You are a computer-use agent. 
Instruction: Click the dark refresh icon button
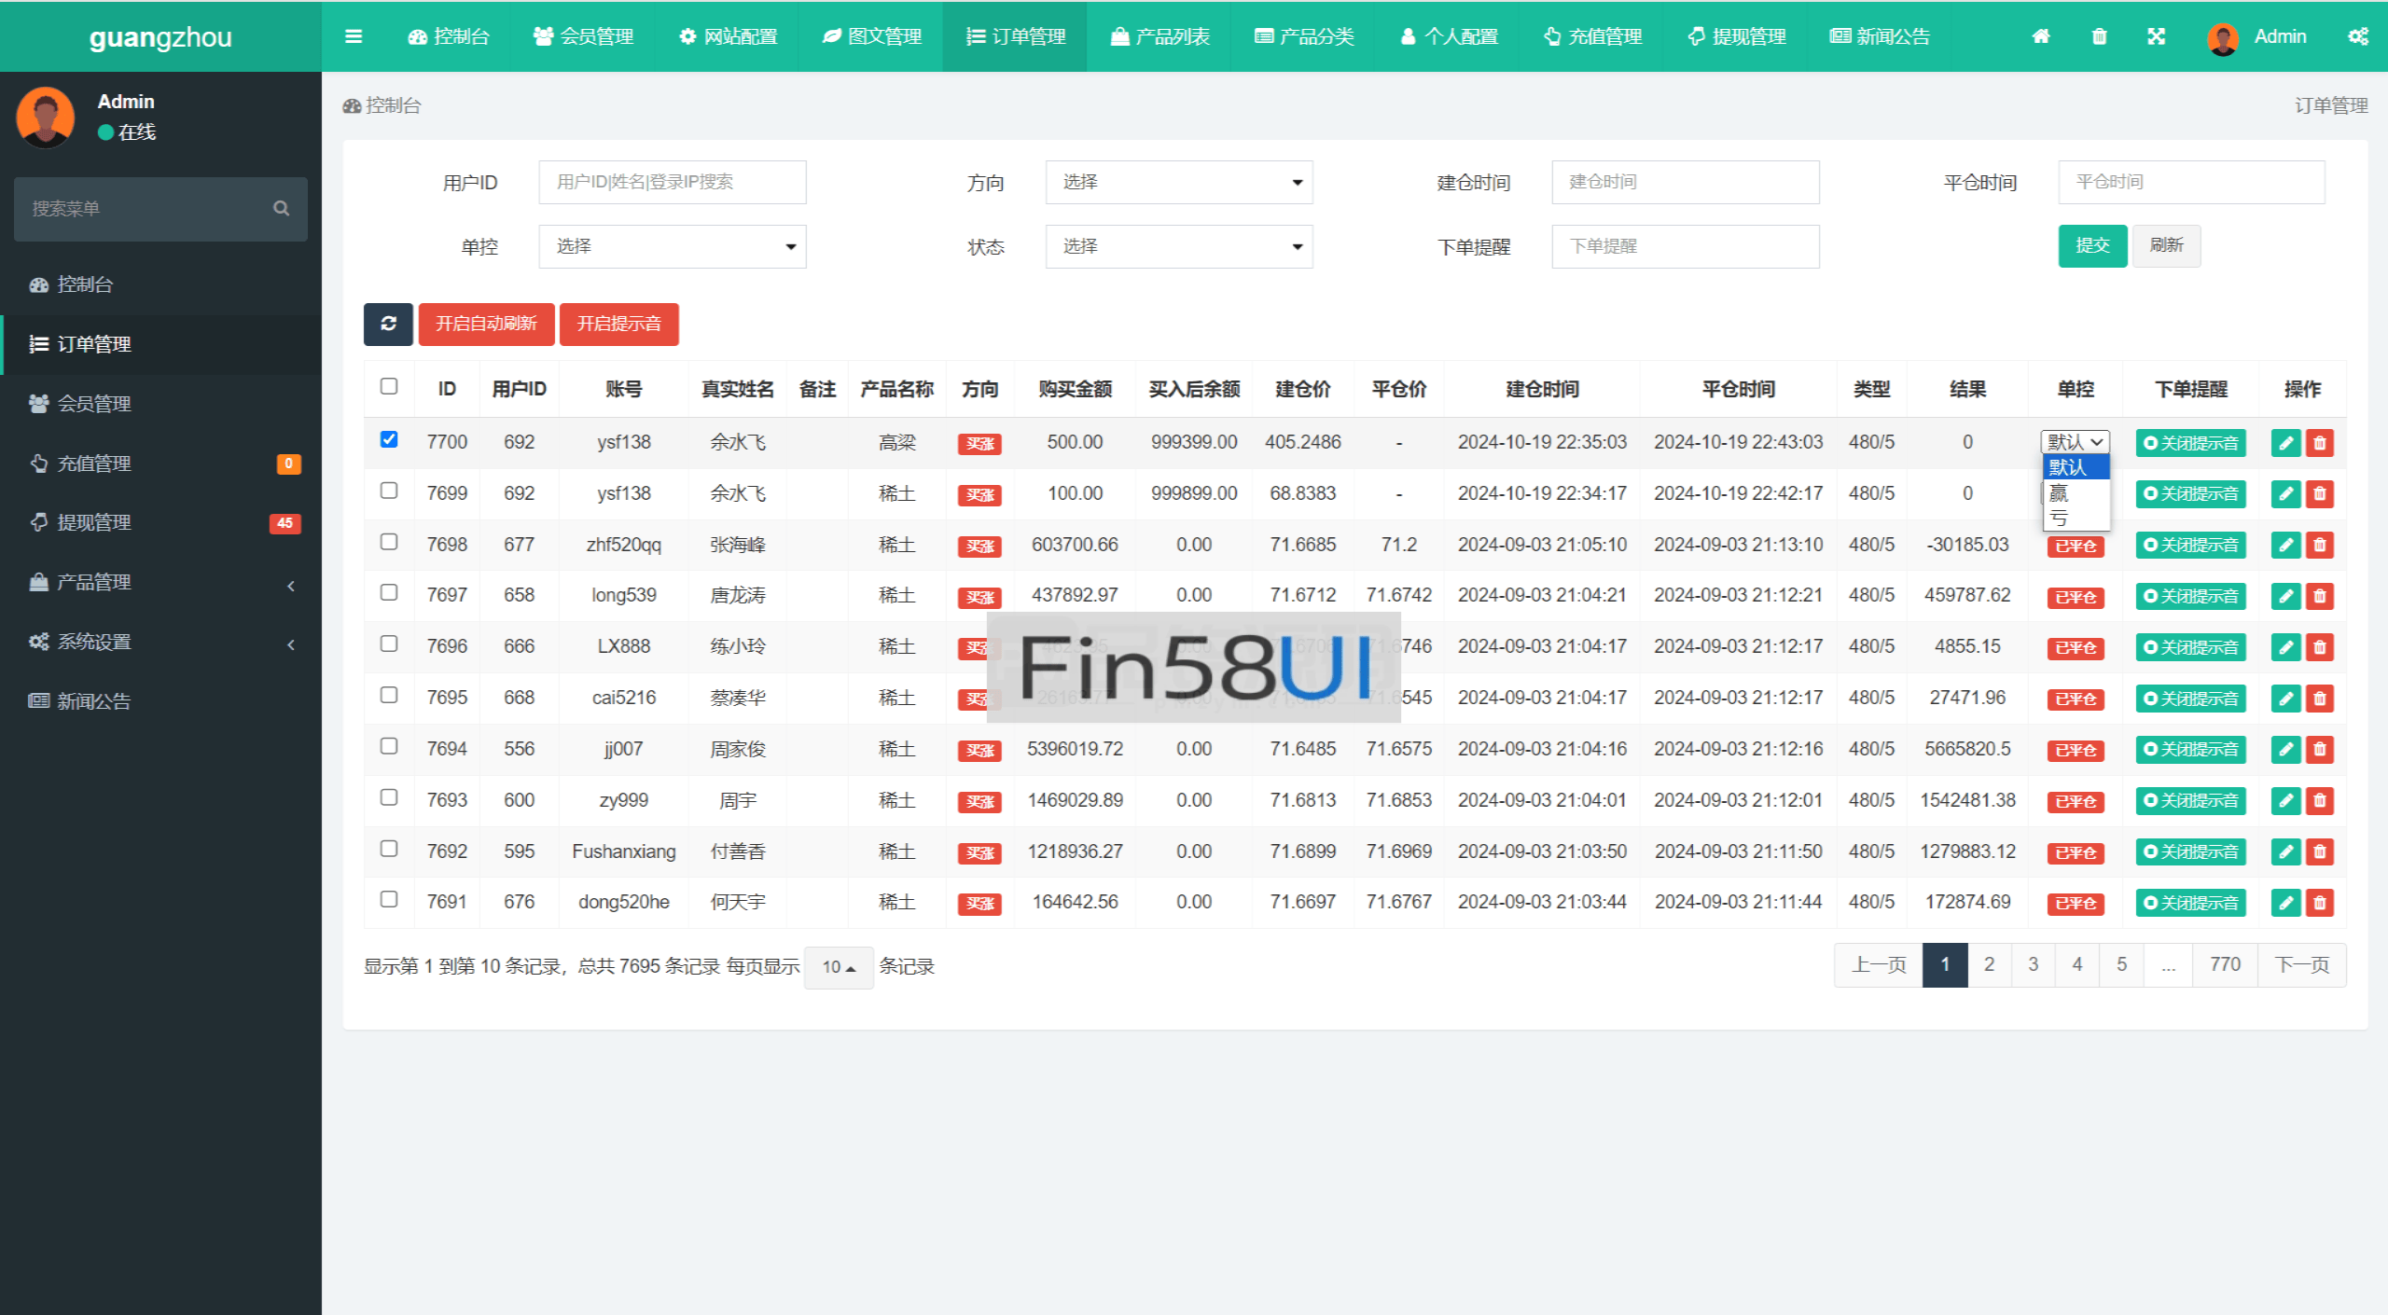388,324
